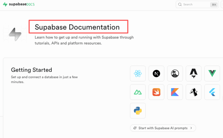
Task: Click the ⌘K shortcut badge
Action: (x=214, y=5)
